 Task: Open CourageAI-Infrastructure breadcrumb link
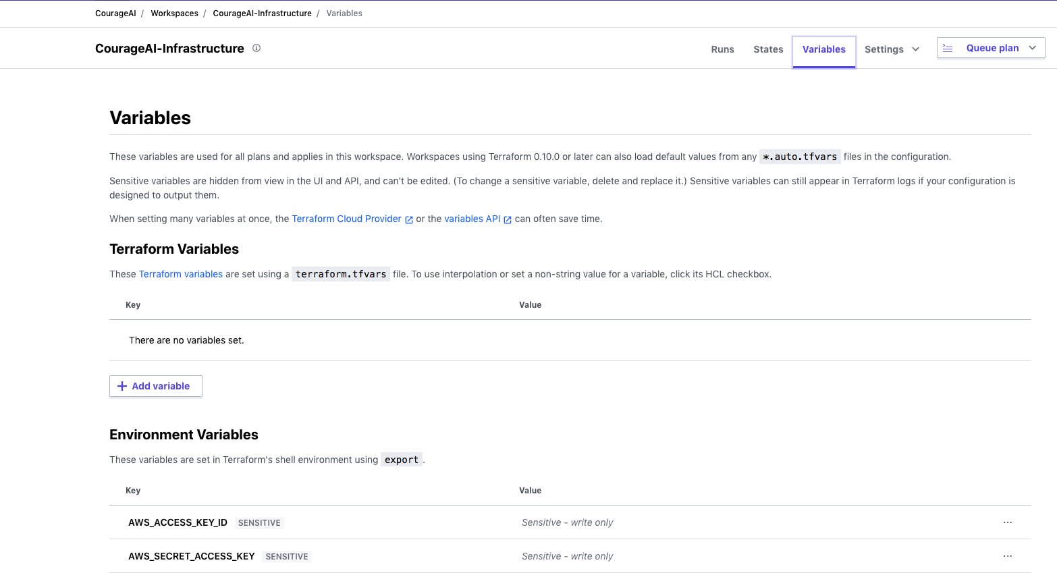tap(262, 13)
